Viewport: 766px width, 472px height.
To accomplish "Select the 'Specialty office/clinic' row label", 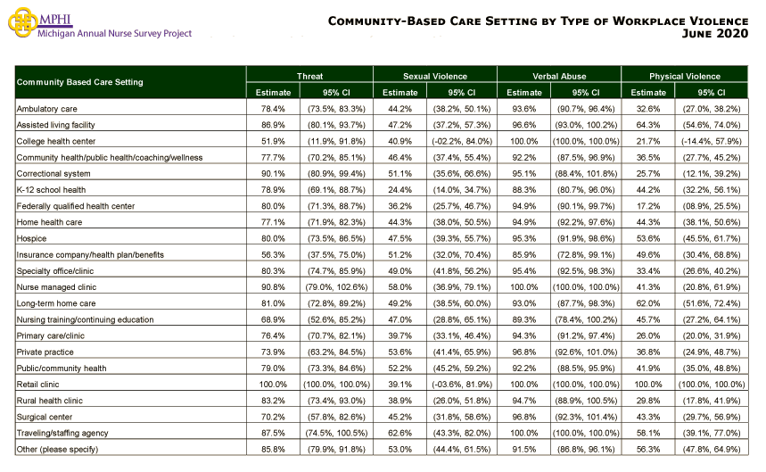I will [x=55, y=270].
